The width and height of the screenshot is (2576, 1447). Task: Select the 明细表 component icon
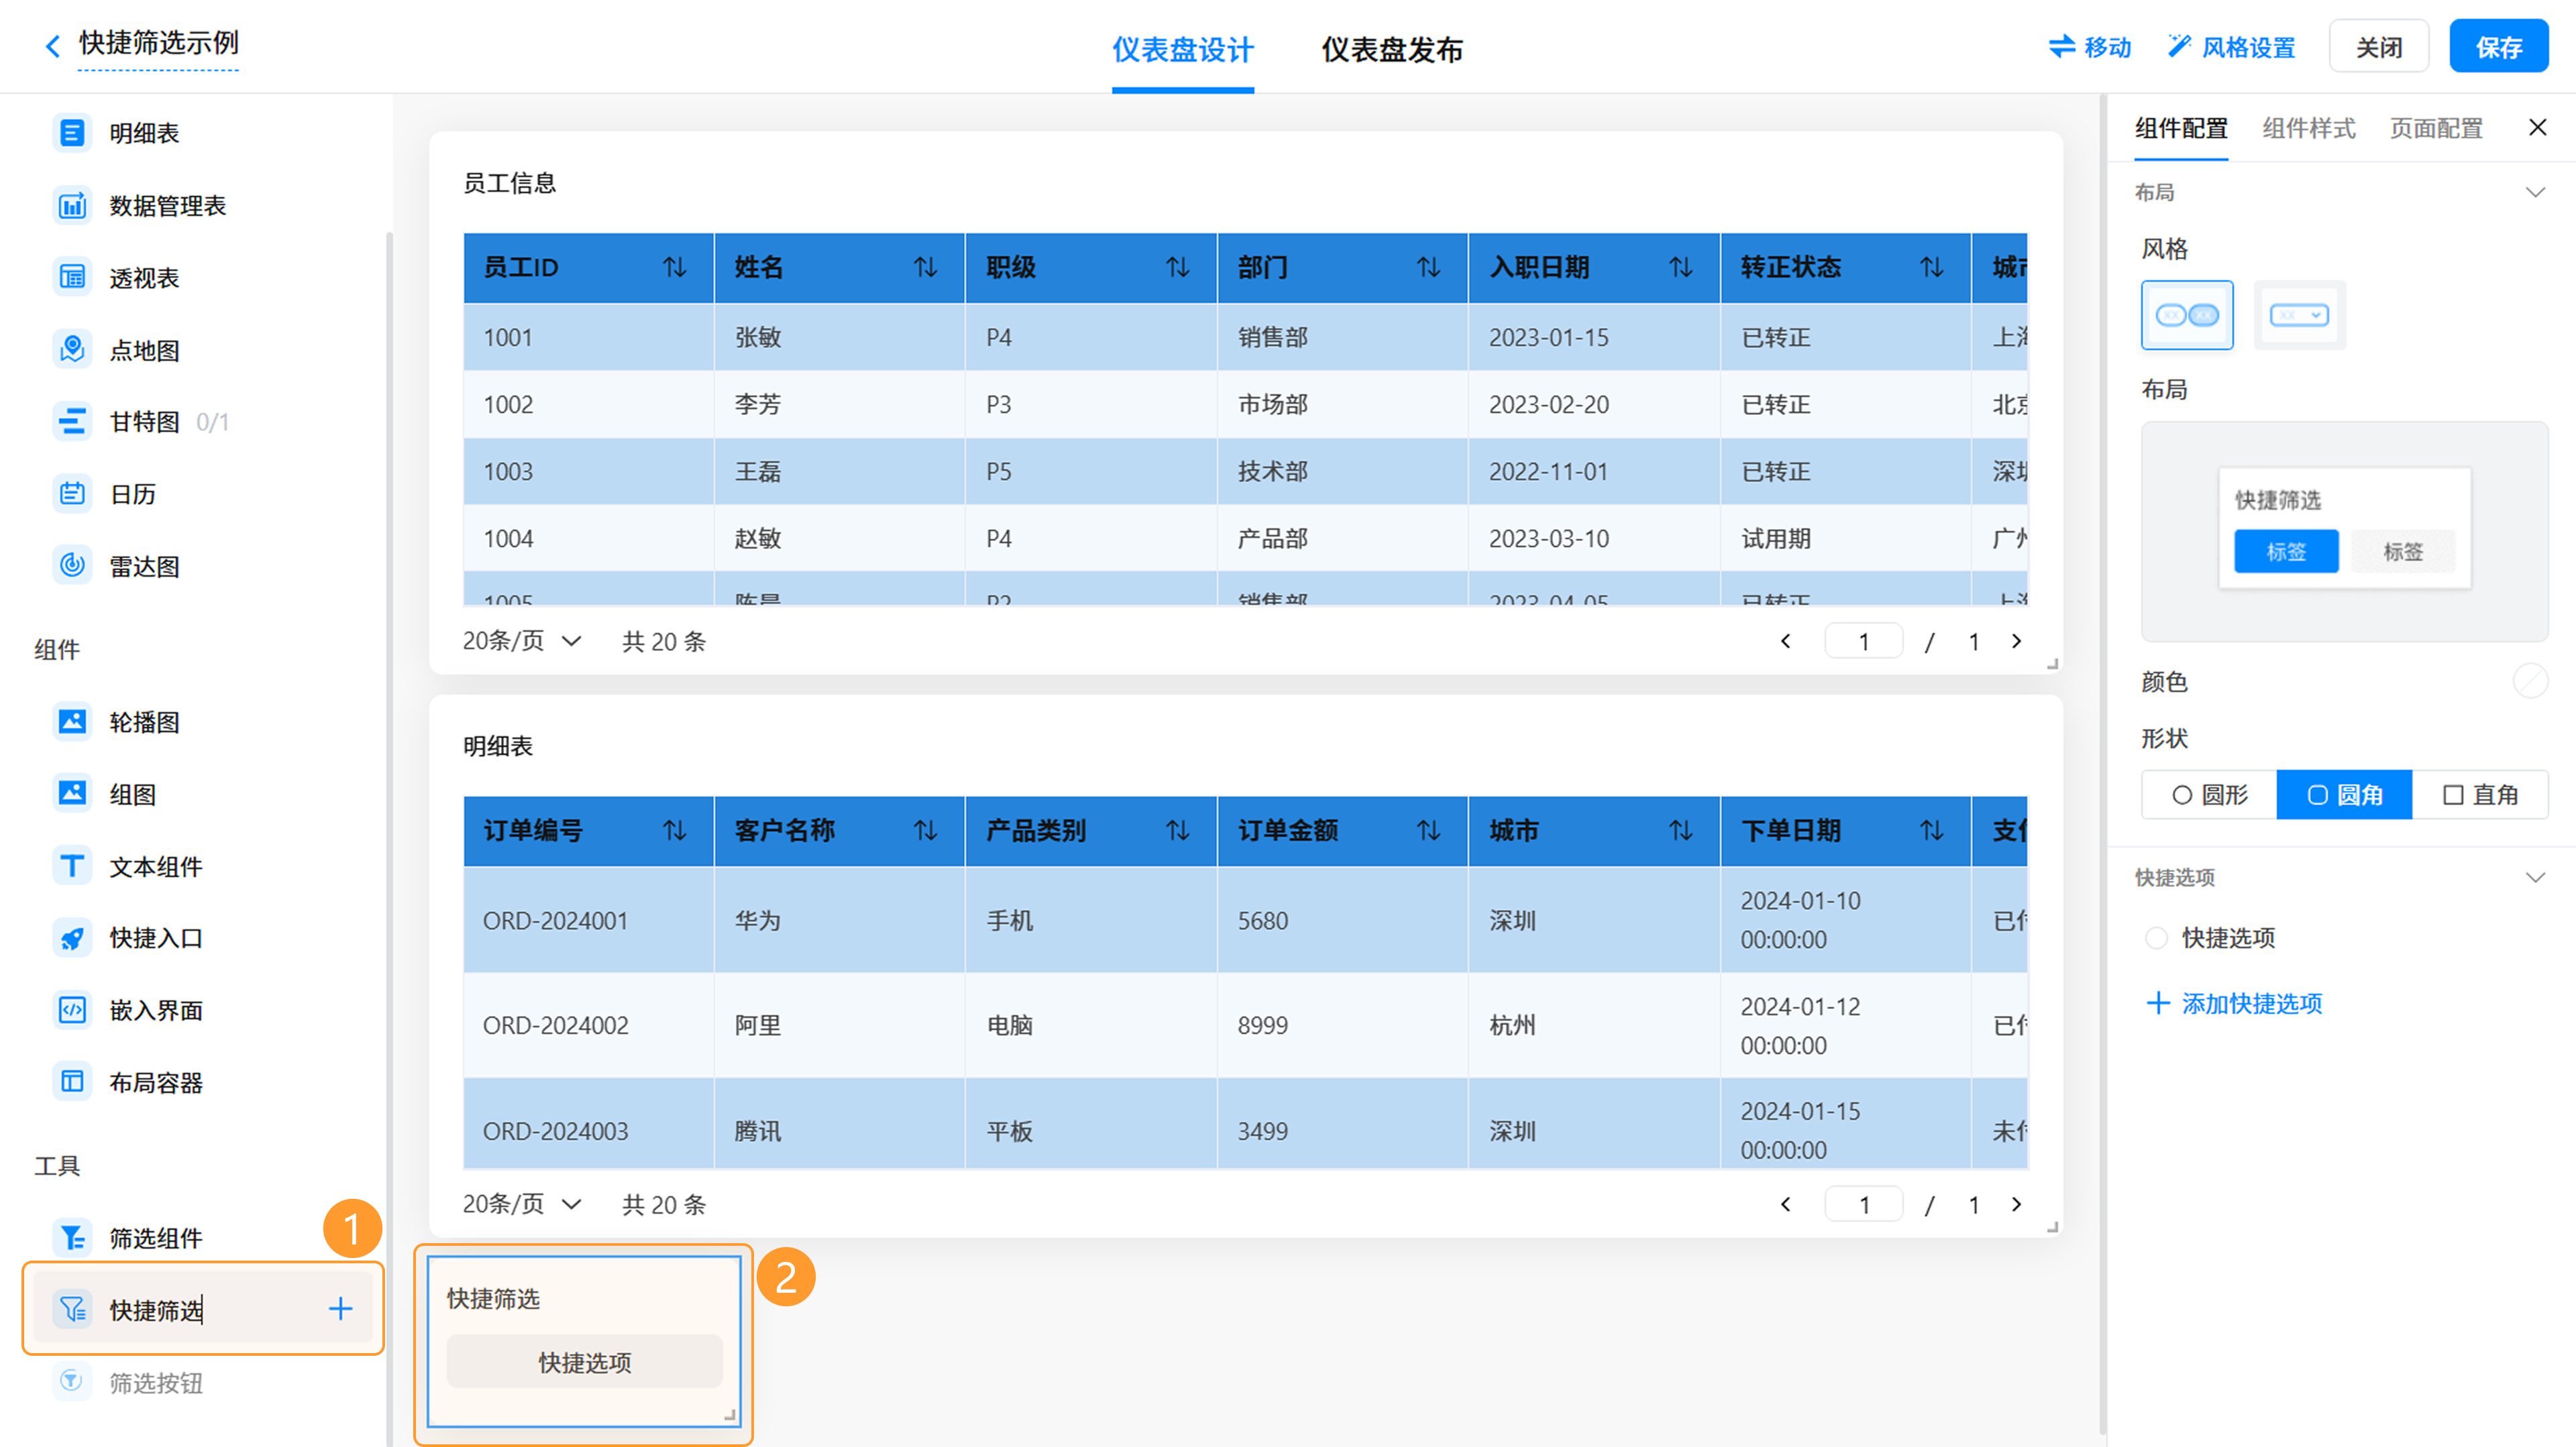(x=72, y=133)
